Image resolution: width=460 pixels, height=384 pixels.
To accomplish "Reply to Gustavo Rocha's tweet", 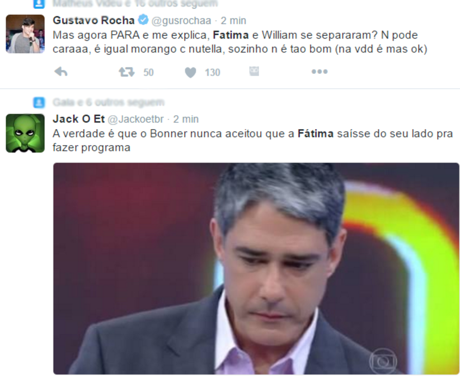I will pos(61,72).
